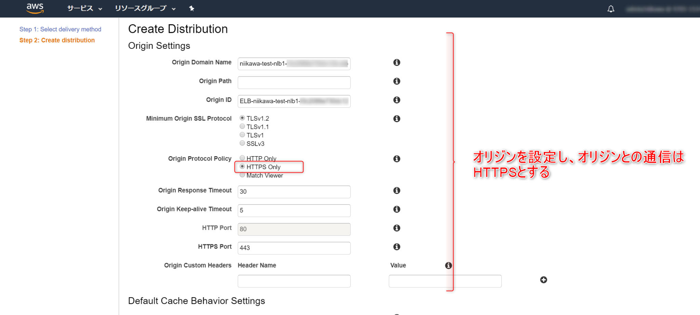The height and width of the screenshot is (315, 700).
Task: Select TLSv1.1 as minimum SSL protocol
Action: (x=242, y=126)
